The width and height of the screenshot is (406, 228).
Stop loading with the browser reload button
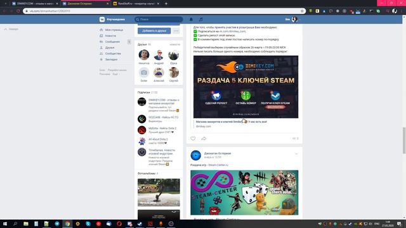18,11
